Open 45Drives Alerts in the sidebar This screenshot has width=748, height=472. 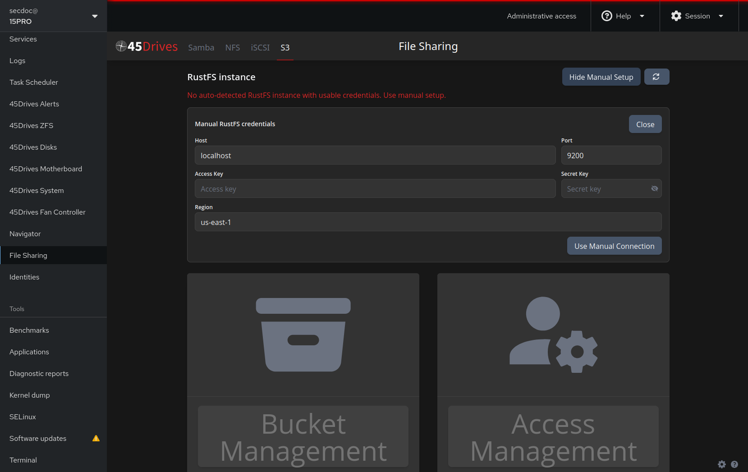[53, 104]
